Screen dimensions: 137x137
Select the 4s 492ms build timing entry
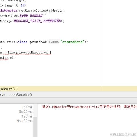point(25,121)
